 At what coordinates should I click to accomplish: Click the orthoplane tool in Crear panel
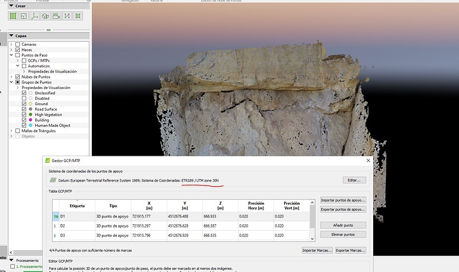pos(24,15)
